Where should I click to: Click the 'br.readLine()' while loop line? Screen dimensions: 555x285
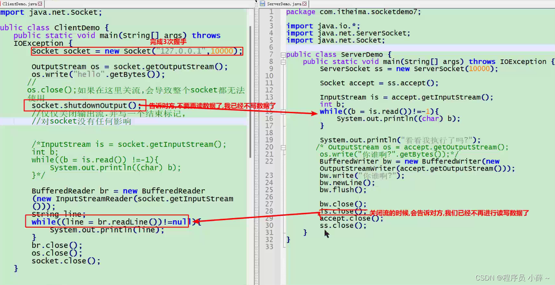(x=116, y=222)
